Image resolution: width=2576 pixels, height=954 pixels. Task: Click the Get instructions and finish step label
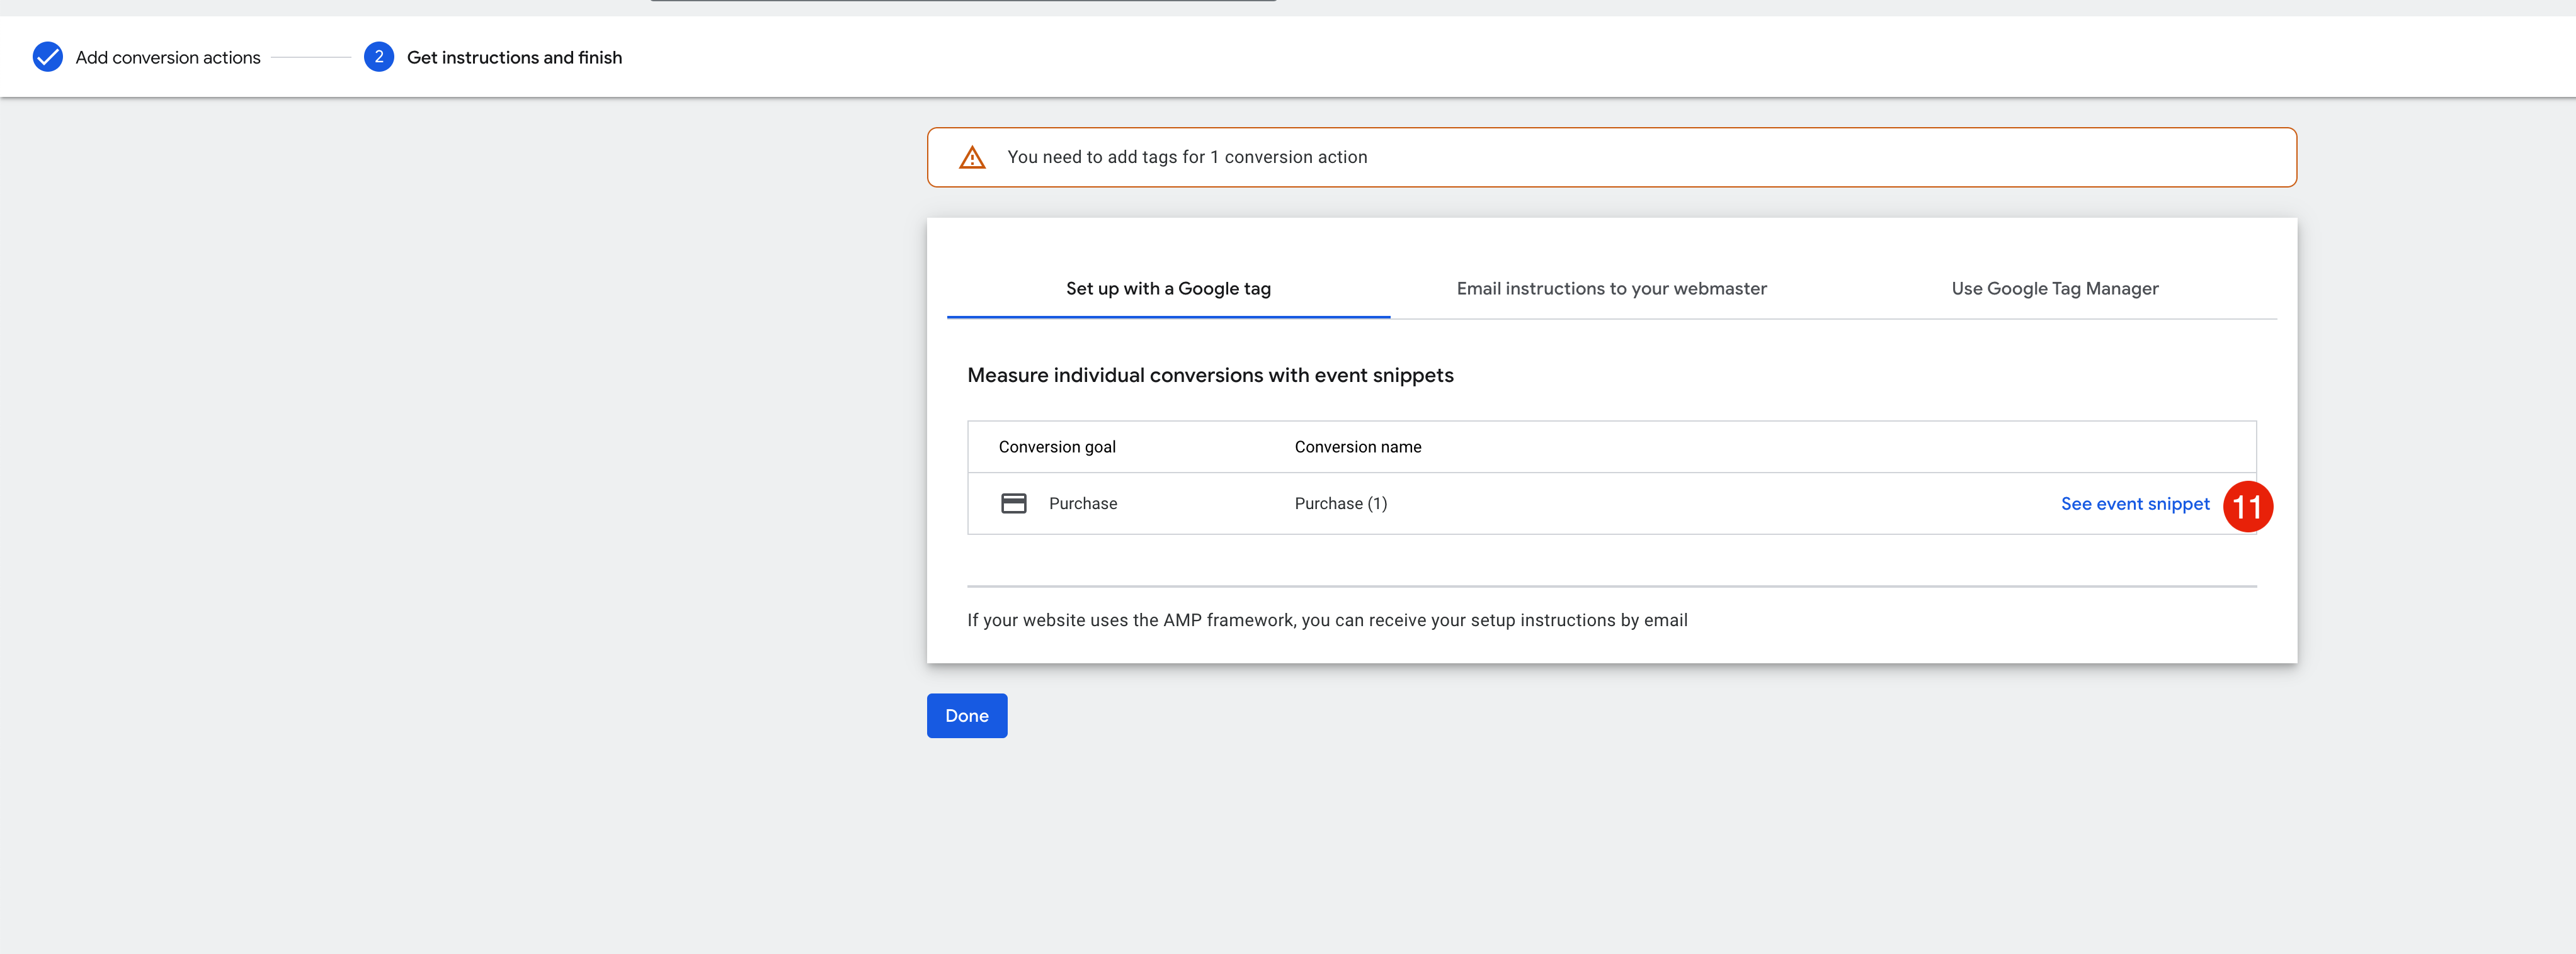click(514, 58)
